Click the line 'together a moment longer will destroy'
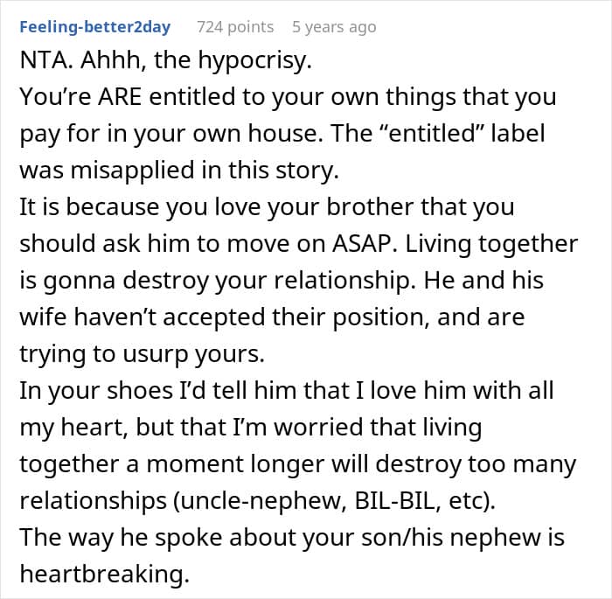 [297, 463]
